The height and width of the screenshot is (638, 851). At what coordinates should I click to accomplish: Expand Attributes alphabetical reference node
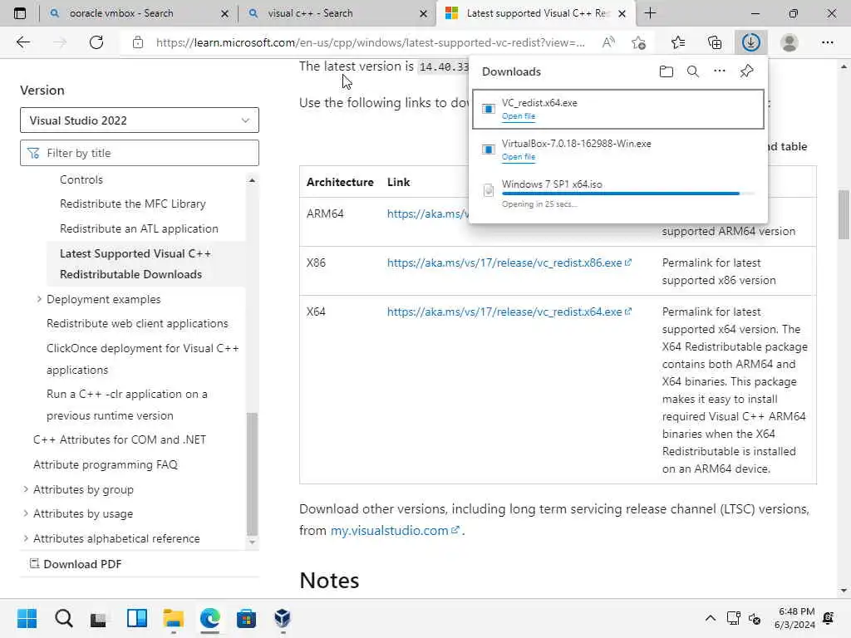pos(26,538)
